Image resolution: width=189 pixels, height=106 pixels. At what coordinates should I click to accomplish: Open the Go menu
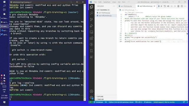pyautogui.click(x=119, y=2)
